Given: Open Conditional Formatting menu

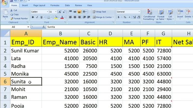Looking at the screenshot, I should click(149, 15).
